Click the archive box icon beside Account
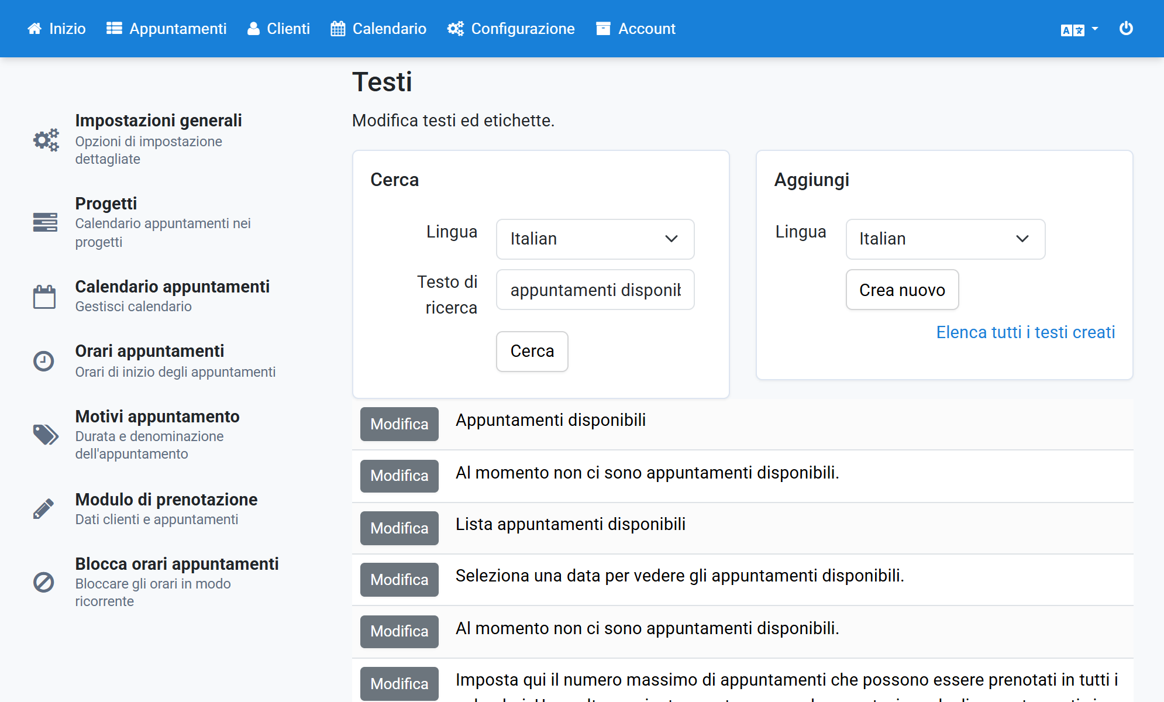 [x=603, y=29]
